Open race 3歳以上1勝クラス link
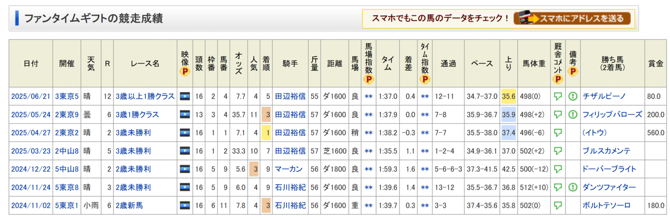 145,96
